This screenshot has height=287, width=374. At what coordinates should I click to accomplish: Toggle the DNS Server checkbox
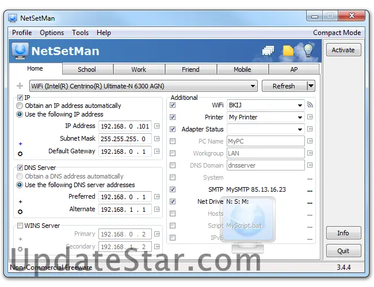[20, 168]
